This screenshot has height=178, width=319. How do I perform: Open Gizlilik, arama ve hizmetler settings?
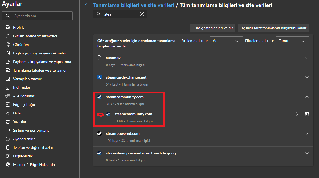click(35, 36)
